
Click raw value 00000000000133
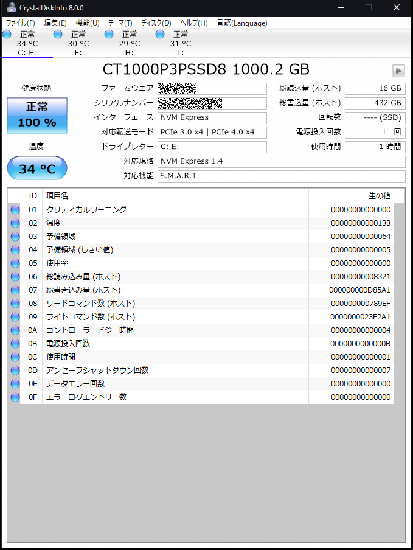click(x=361, y=223)
